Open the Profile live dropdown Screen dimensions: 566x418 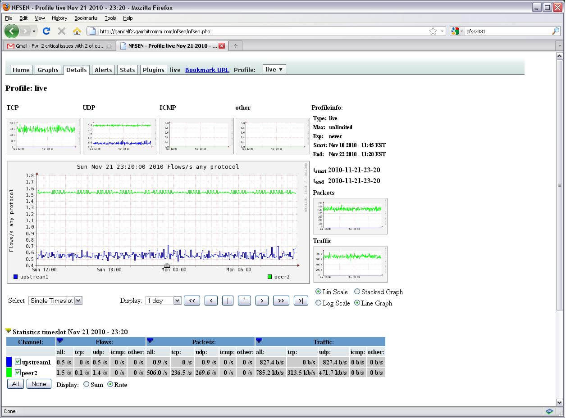click(274, 69)
